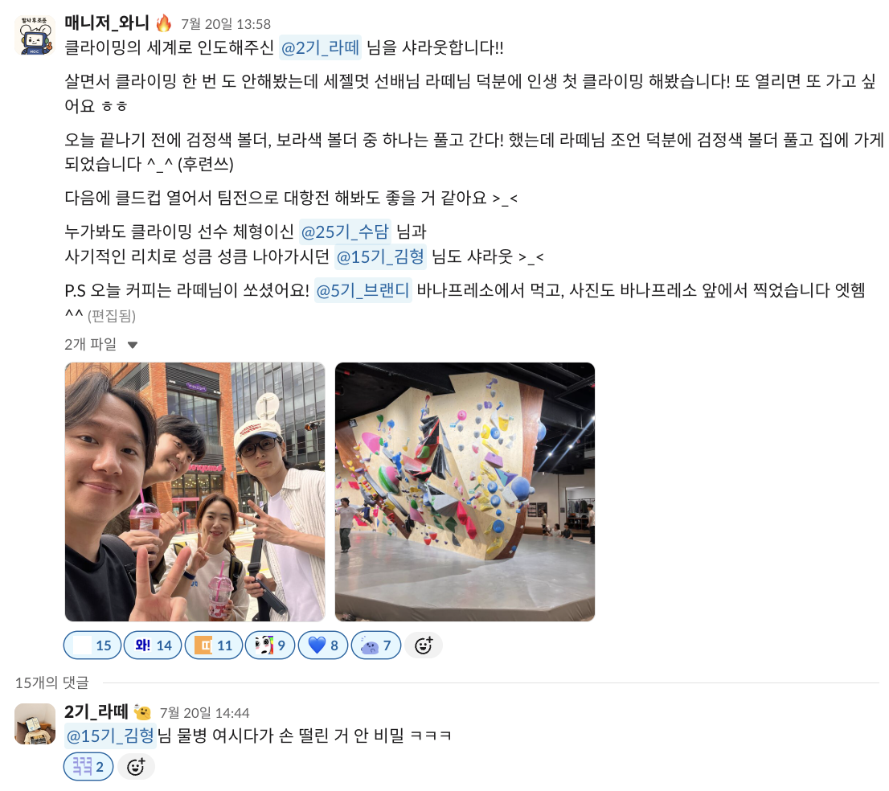Click 매니저_와니 profile avatar
889x791 pixels.
tap(35, 35)
